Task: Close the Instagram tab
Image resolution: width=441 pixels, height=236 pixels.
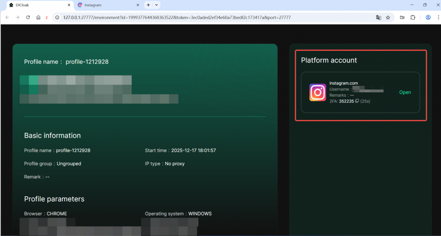Action: [x=137, y=5]
